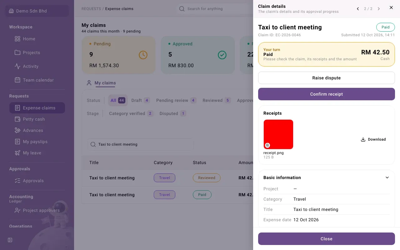Filter by Category verified stage
The image size is (400, 250).
tap(131, 113)
